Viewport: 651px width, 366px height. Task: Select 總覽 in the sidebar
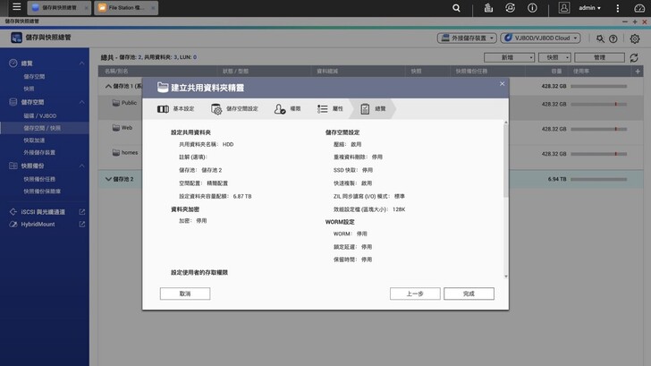pos(27,64)
